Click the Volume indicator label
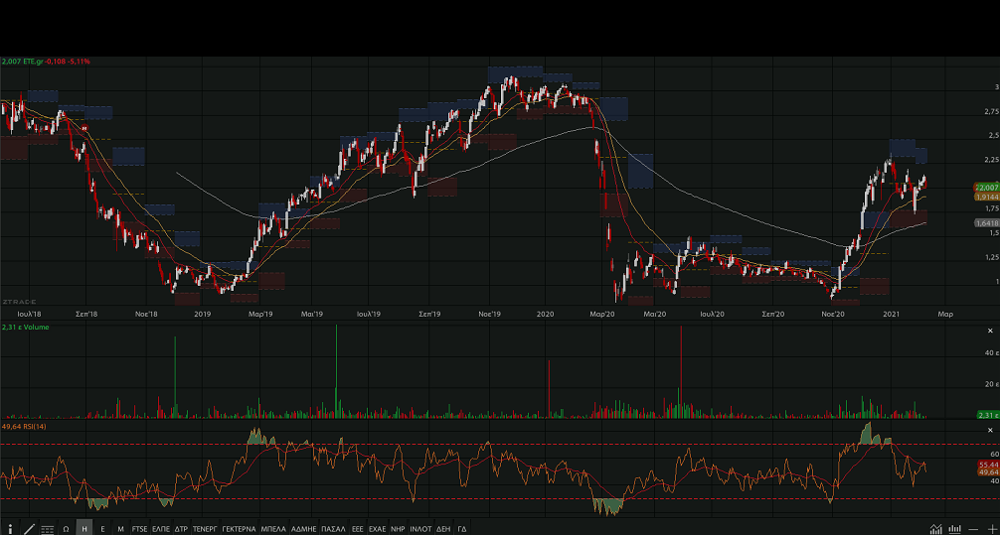 tap(30, 327)
